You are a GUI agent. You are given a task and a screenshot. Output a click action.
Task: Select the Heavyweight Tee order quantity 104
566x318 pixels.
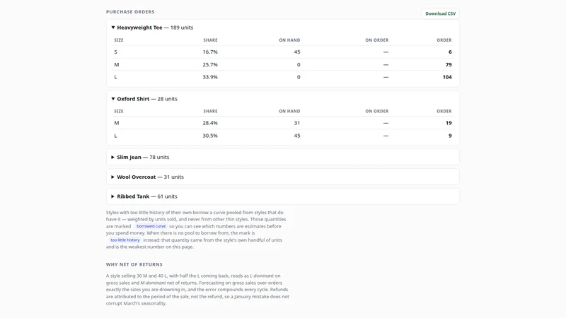[447, 77]
